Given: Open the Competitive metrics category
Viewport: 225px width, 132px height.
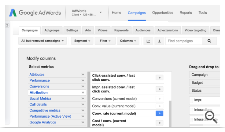Looking at the screenshot, I should tap(57, 111).
